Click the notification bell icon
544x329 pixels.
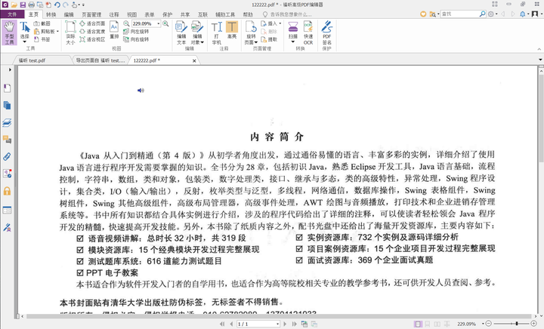(x=523, y=14)
